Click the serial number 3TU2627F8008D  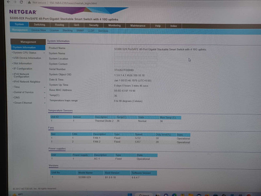[124, 70]
